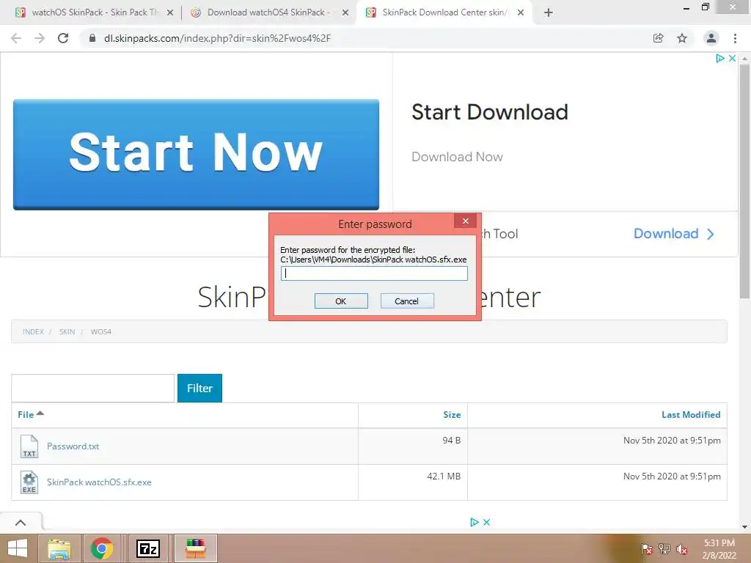Click the WOS4 breadcrumb
The width and height of the screenshot is (751, 563).
101,332
